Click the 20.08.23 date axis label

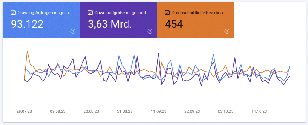click(91, 111)
